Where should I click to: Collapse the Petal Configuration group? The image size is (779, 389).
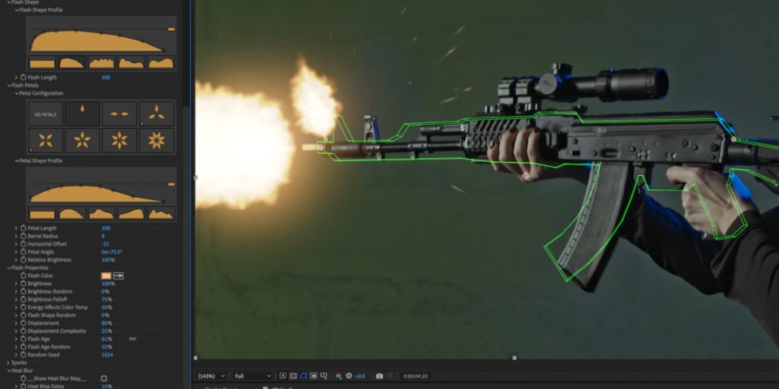[16, 93]
